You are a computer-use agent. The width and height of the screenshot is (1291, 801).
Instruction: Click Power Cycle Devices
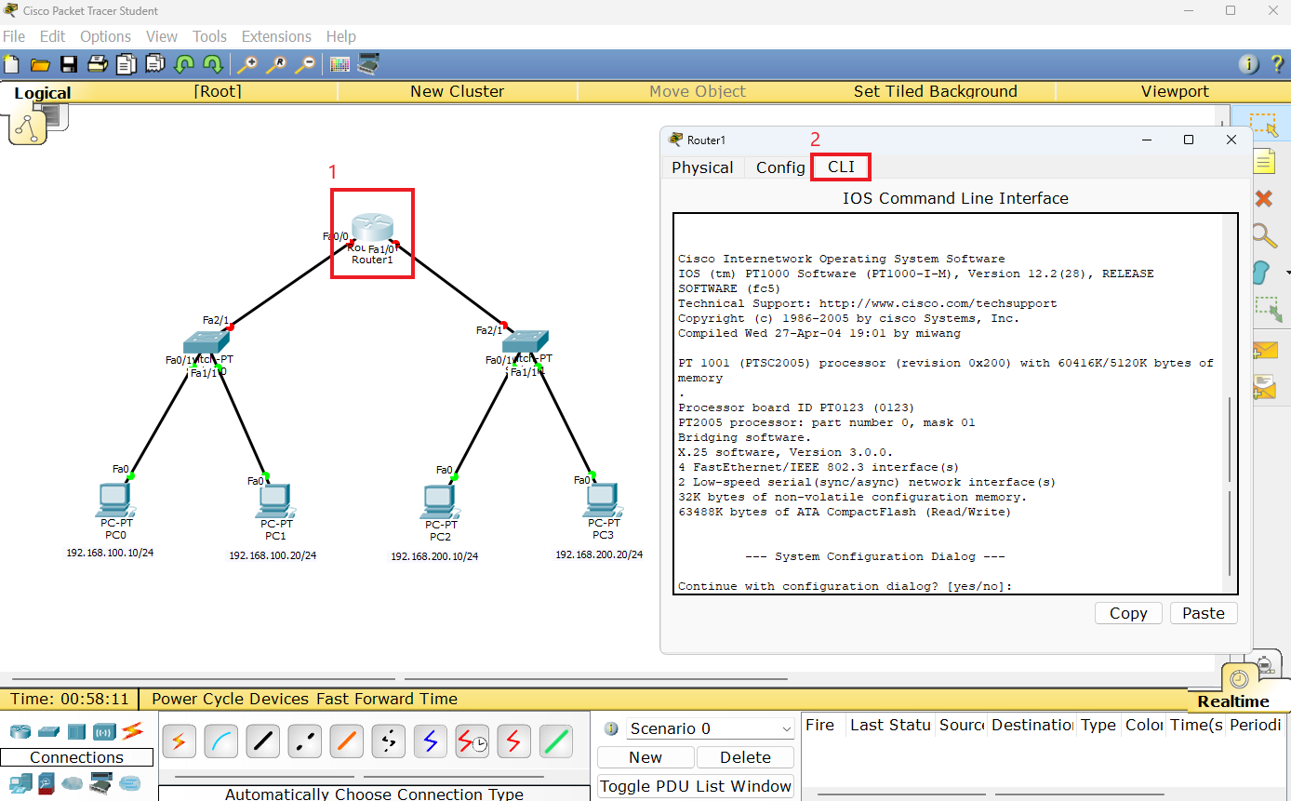click(231, 699)
